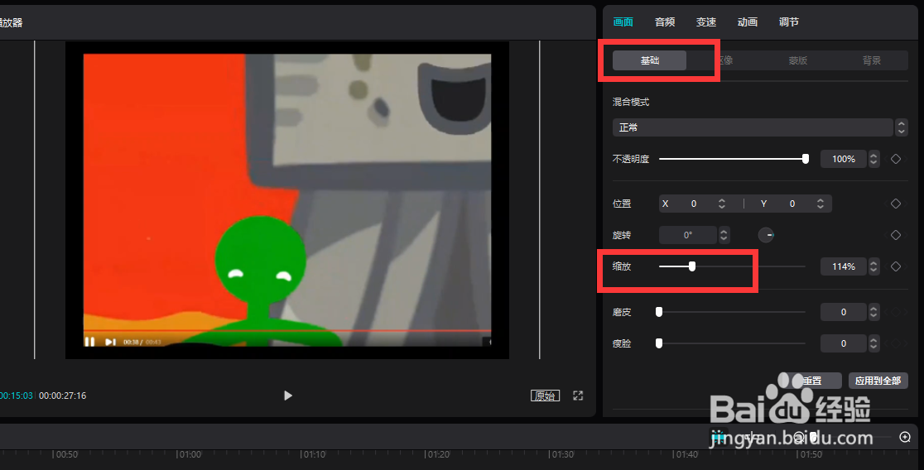Screen dimensions: 924x470
Task: Open the 调节 tab
Action: tap(788, 22)
